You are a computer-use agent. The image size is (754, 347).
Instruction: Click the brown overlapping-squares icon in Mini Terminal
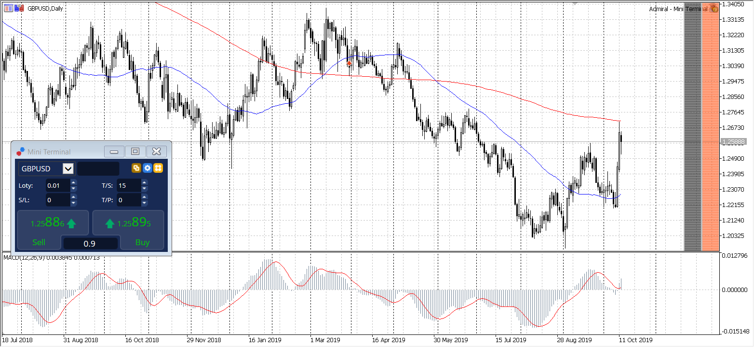click(136, 168)
